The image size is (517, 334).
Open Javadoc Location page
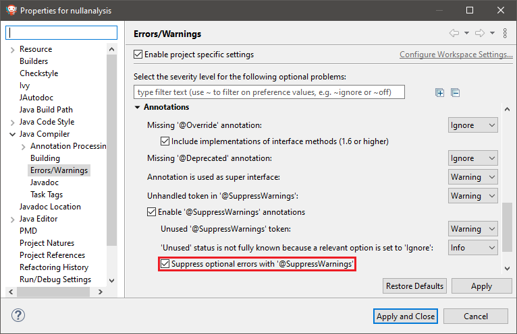click(50, 207)
